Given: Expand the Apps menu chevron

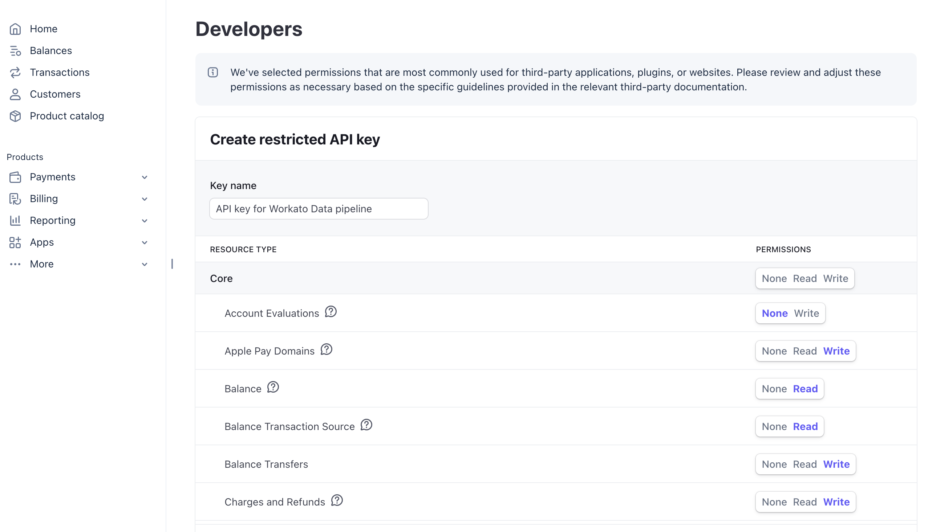Looking at the screenshot, I should pyautogui.click(x=145, y=243).
